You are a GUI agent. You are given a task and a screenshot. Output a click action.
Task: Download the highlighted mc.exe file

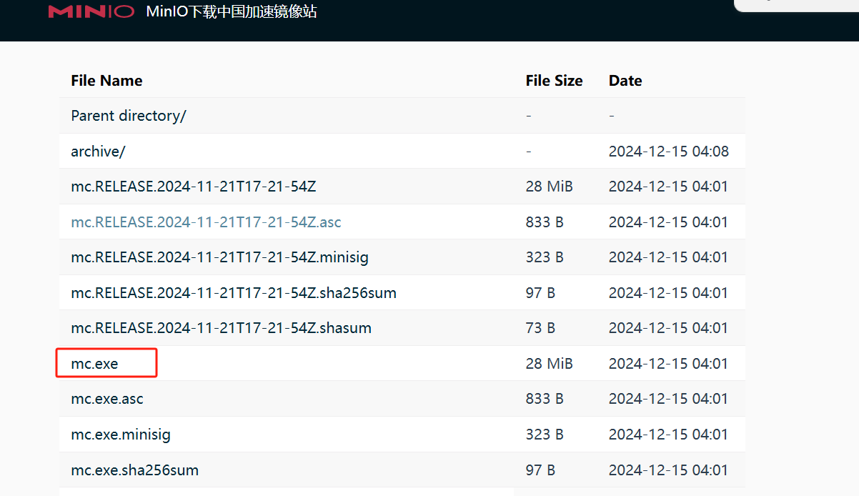[x=94, y=364]
